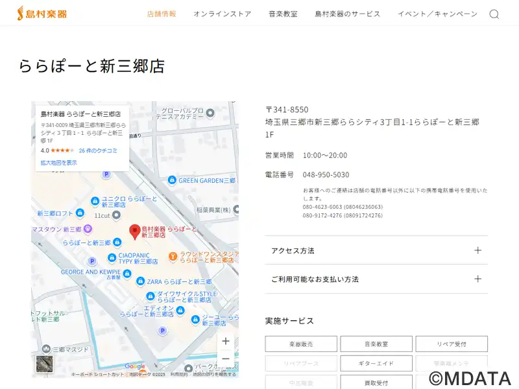
Task: Open 島村楽器のサービス menu
Action: coord(348,14)
